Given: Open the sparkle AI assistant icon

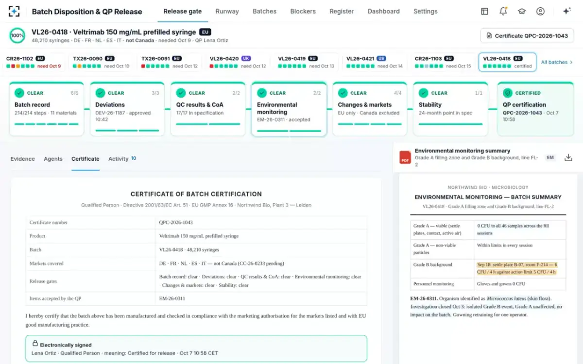Looking at the screenshot, I should [566, 11].
